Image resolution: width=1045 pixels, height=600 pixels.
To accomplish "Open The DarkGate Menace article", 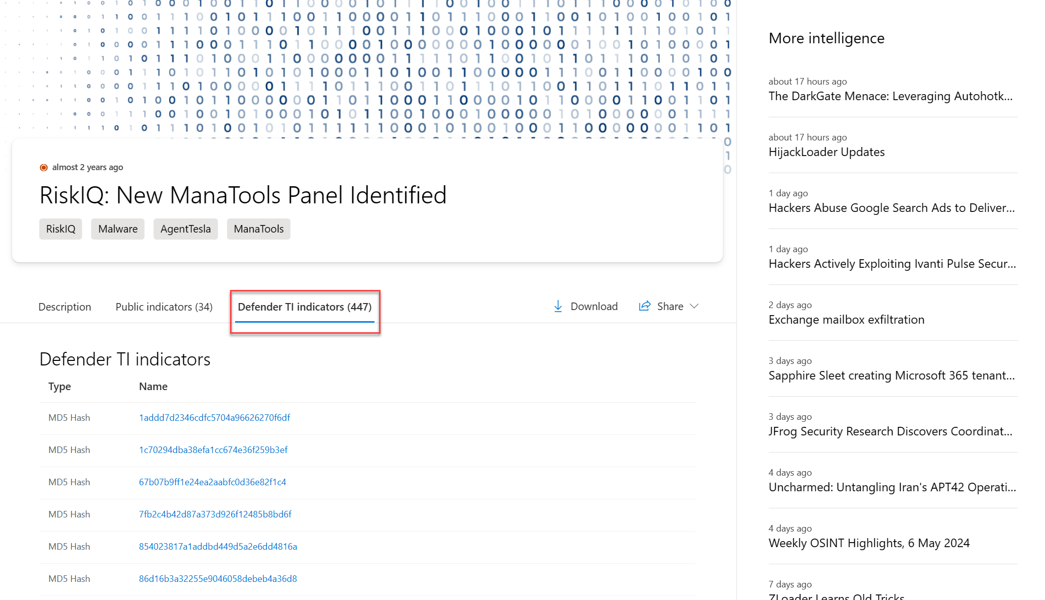I will click(x=890, y=96).
